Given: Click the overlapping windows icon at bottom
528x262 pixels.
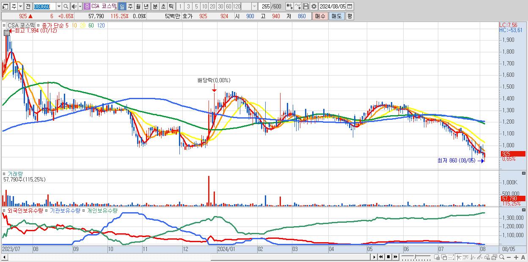Looking at the screenshot, I should [444, 257].
